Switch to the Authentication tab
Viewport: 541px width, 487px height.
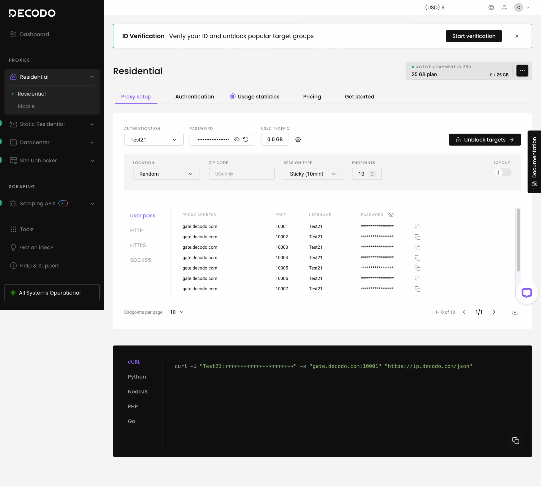[194, 97]
